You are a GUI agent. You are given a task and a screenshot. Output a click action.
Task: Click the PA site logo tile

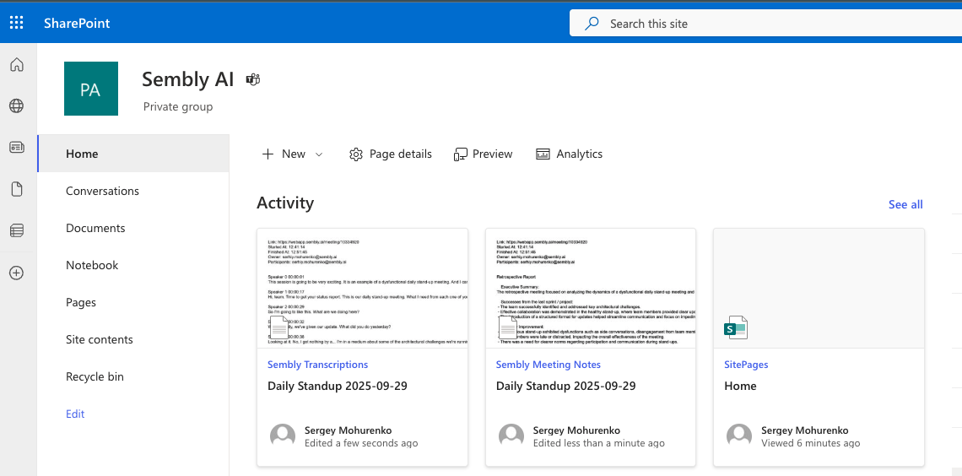click(91, 89)
